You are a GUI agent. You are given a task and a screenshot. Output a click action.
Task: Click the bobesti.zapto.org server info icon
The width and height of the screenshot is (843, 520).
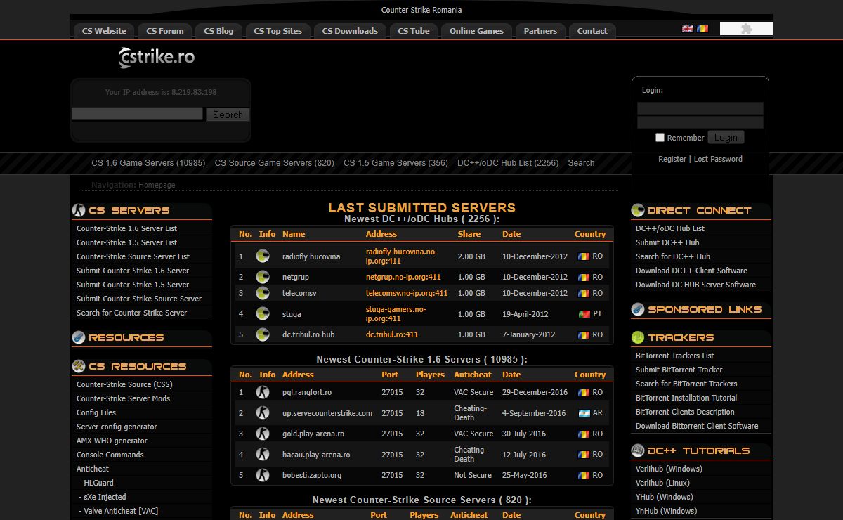tap(263, 475)
